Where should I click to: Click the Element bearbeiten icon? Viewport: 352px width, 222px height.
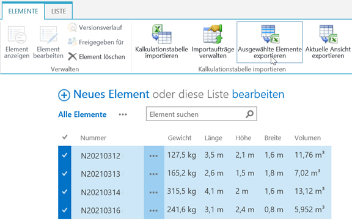pyautogui.click(x=48, y=35)
